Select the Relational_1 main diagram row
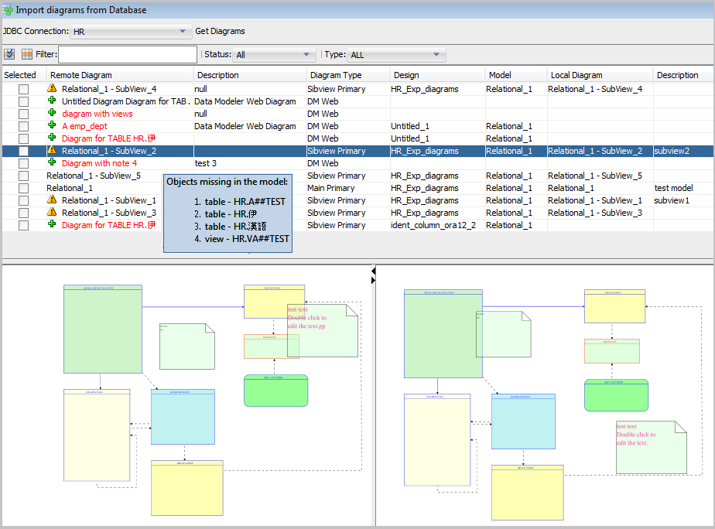Screen dimensions: 715x529 (70, 188)
